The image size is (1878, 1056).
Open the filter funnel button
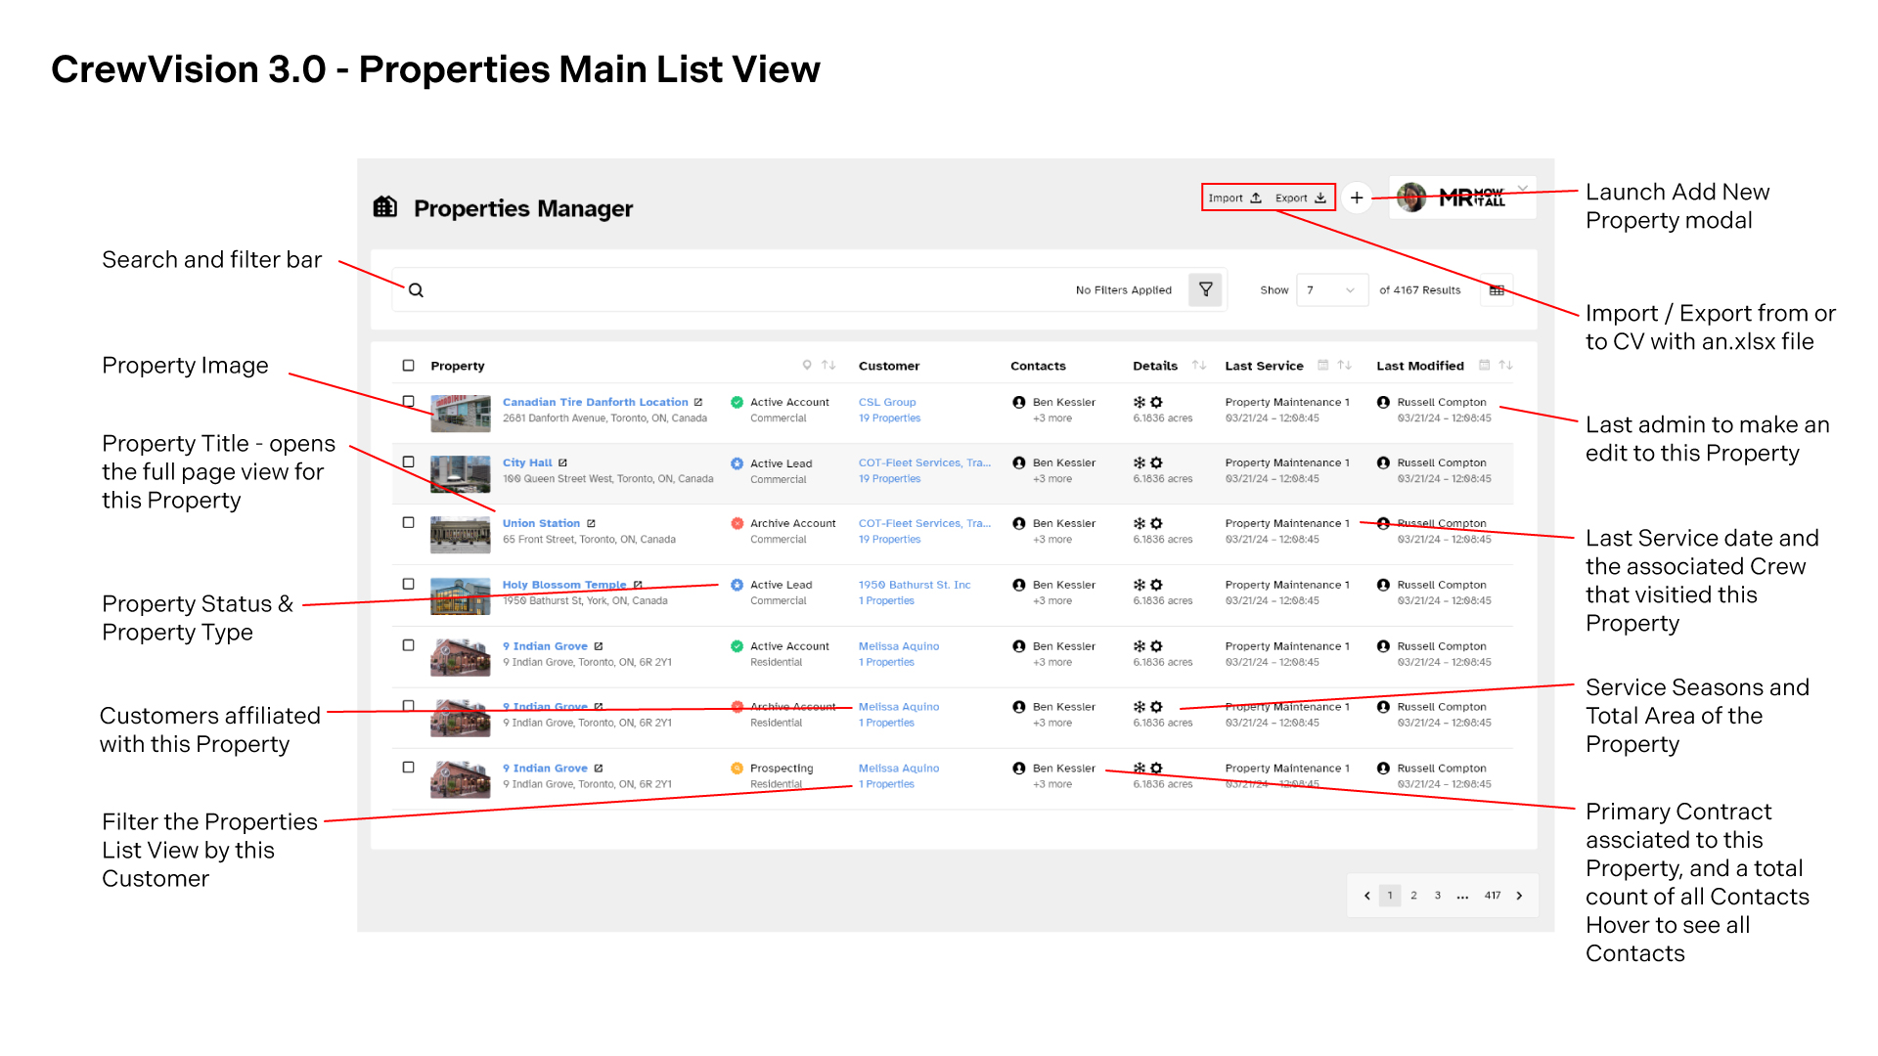[1206, 289]
